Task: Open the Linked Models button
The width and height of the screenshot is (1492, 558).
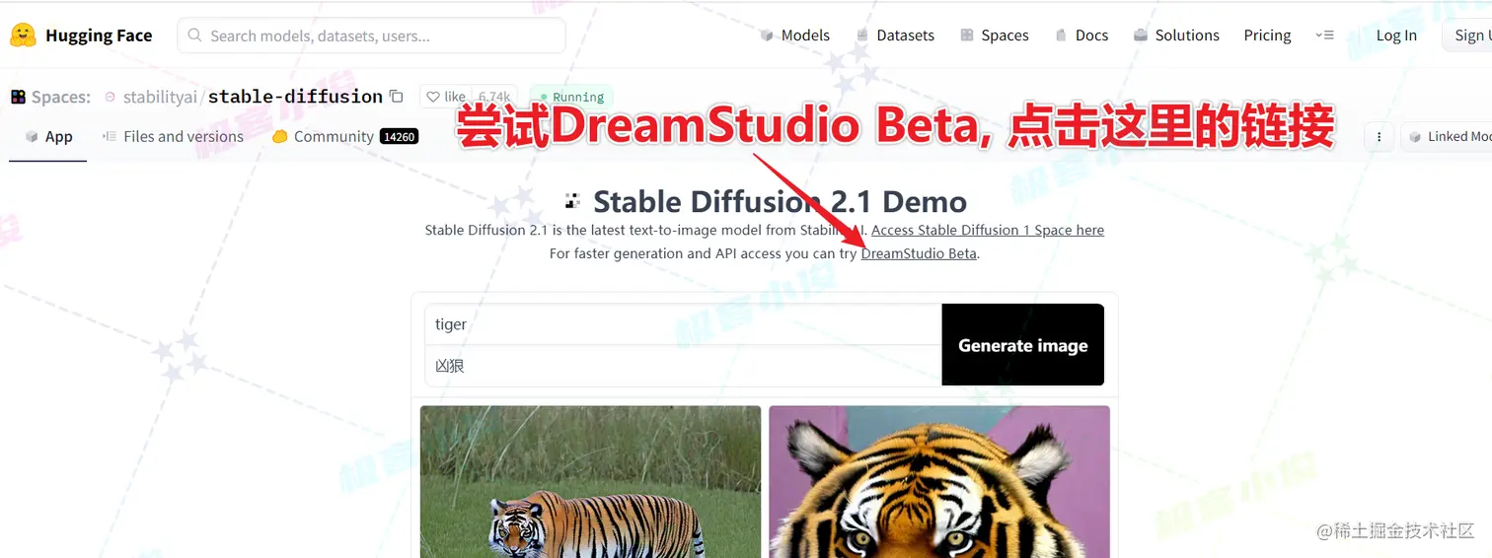Action: coord(1448,137)
